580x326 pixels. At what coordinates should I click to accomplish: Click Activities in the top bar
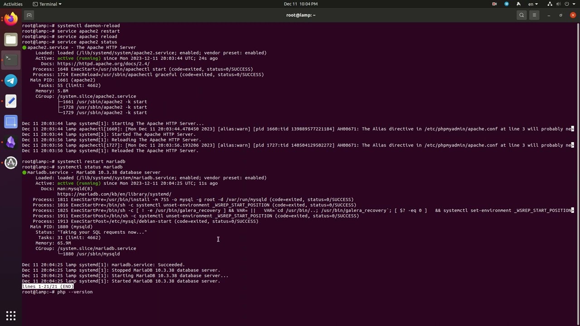coord(13,4)
